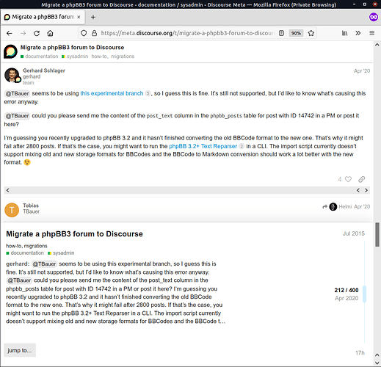Open the sysadmin category in header
The width and height of the screenshot is (381, 367).
pyautogui.click(x=75, y=57)
